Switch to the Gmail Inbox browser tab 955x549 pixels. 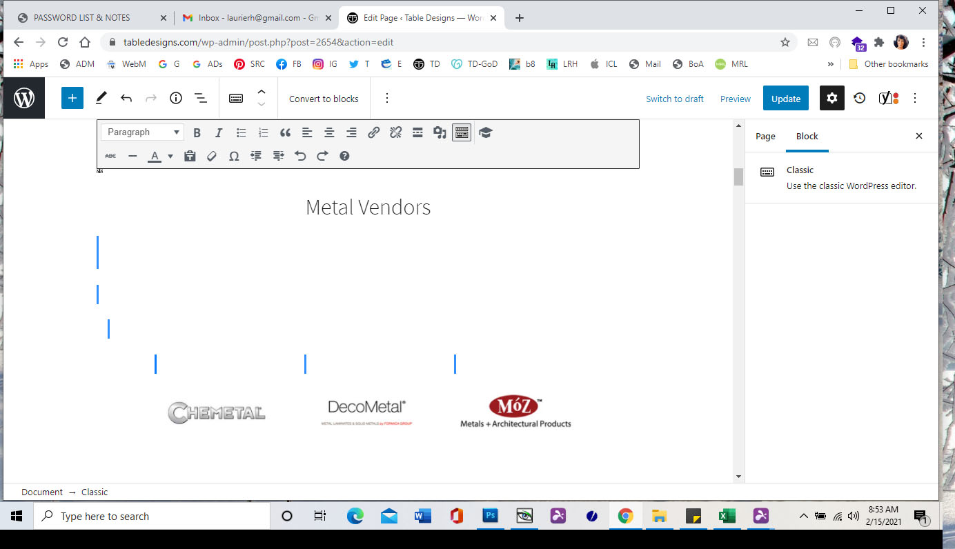[255, 18]
